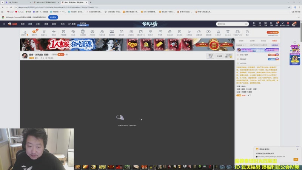Open the 鱼吧 nav item
The height and width of the screenshot is (170, 302).
coord(62,24)
